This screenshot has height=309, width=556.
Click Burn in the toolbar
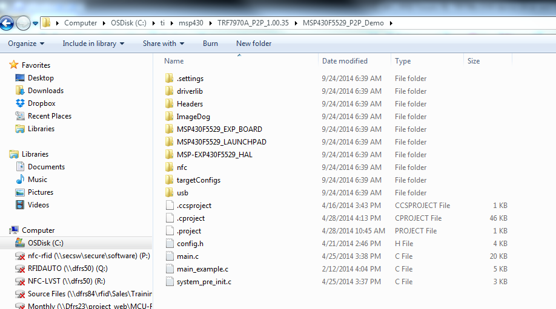click(x=210, y=44)
